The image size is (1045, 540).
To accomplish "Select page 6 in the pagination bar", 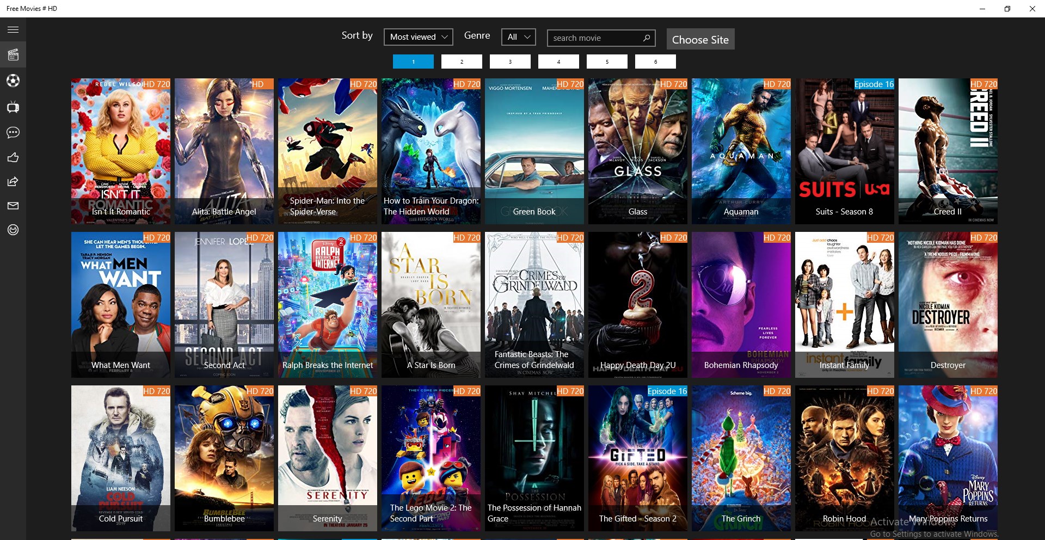I will (655, 62).
